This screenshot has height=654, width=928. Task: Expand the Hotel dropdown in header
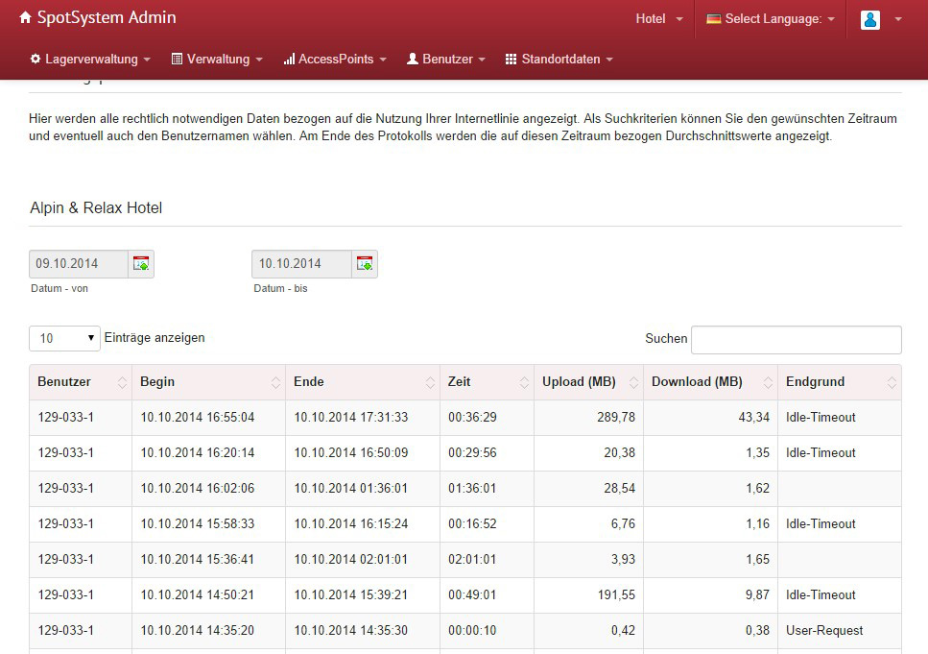(x=659, y=19)
